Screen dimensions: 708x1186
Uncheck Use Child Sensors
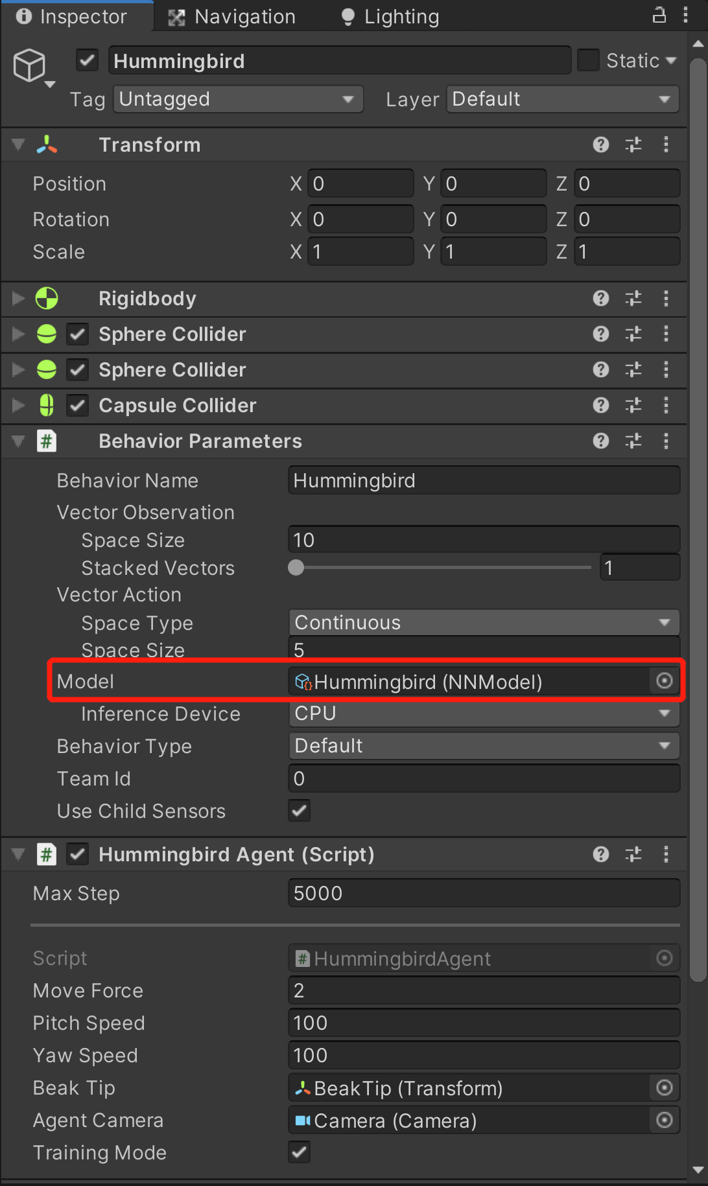click(299, 811)
